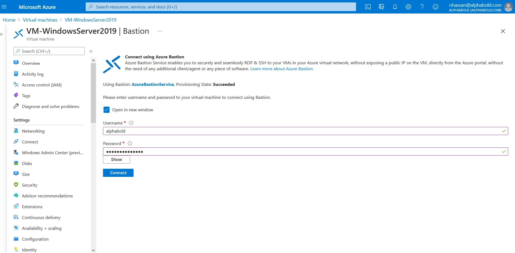The image size is (515, 253).
Task: Open the user account avatar
Action: (x=508, y=7)
